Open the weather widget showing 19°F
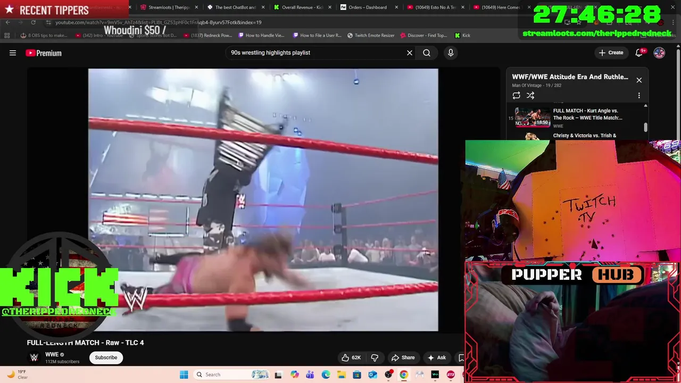Viewport: 681px width, 383px height. tap(17, 374)
